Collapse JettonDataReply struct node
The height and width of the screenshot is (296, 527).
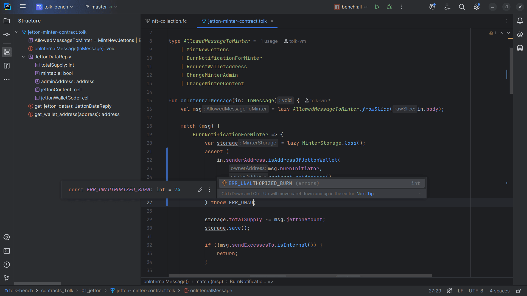[x=23, y=57]
